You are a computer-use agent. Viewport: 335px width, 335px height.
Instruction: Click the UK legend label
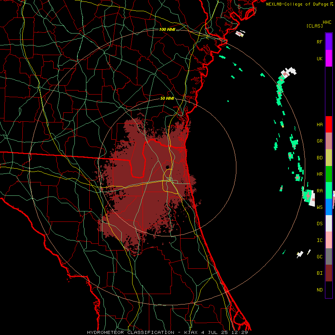coord(319,58)
